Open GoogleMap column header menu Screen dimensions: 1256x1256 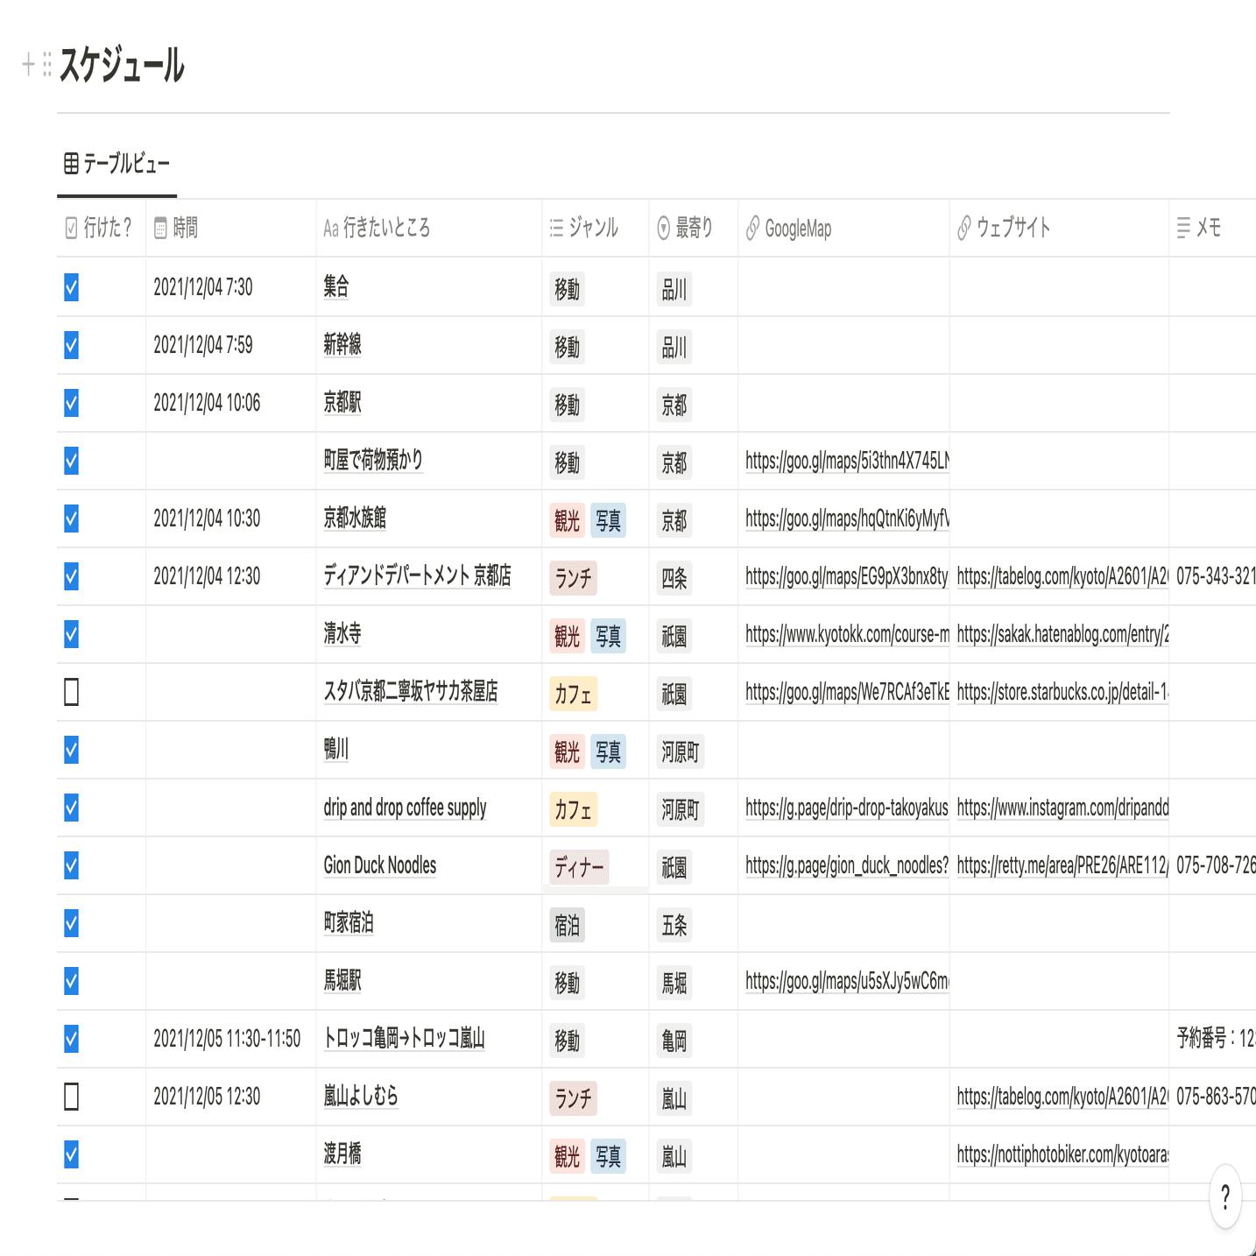[843, 228]
